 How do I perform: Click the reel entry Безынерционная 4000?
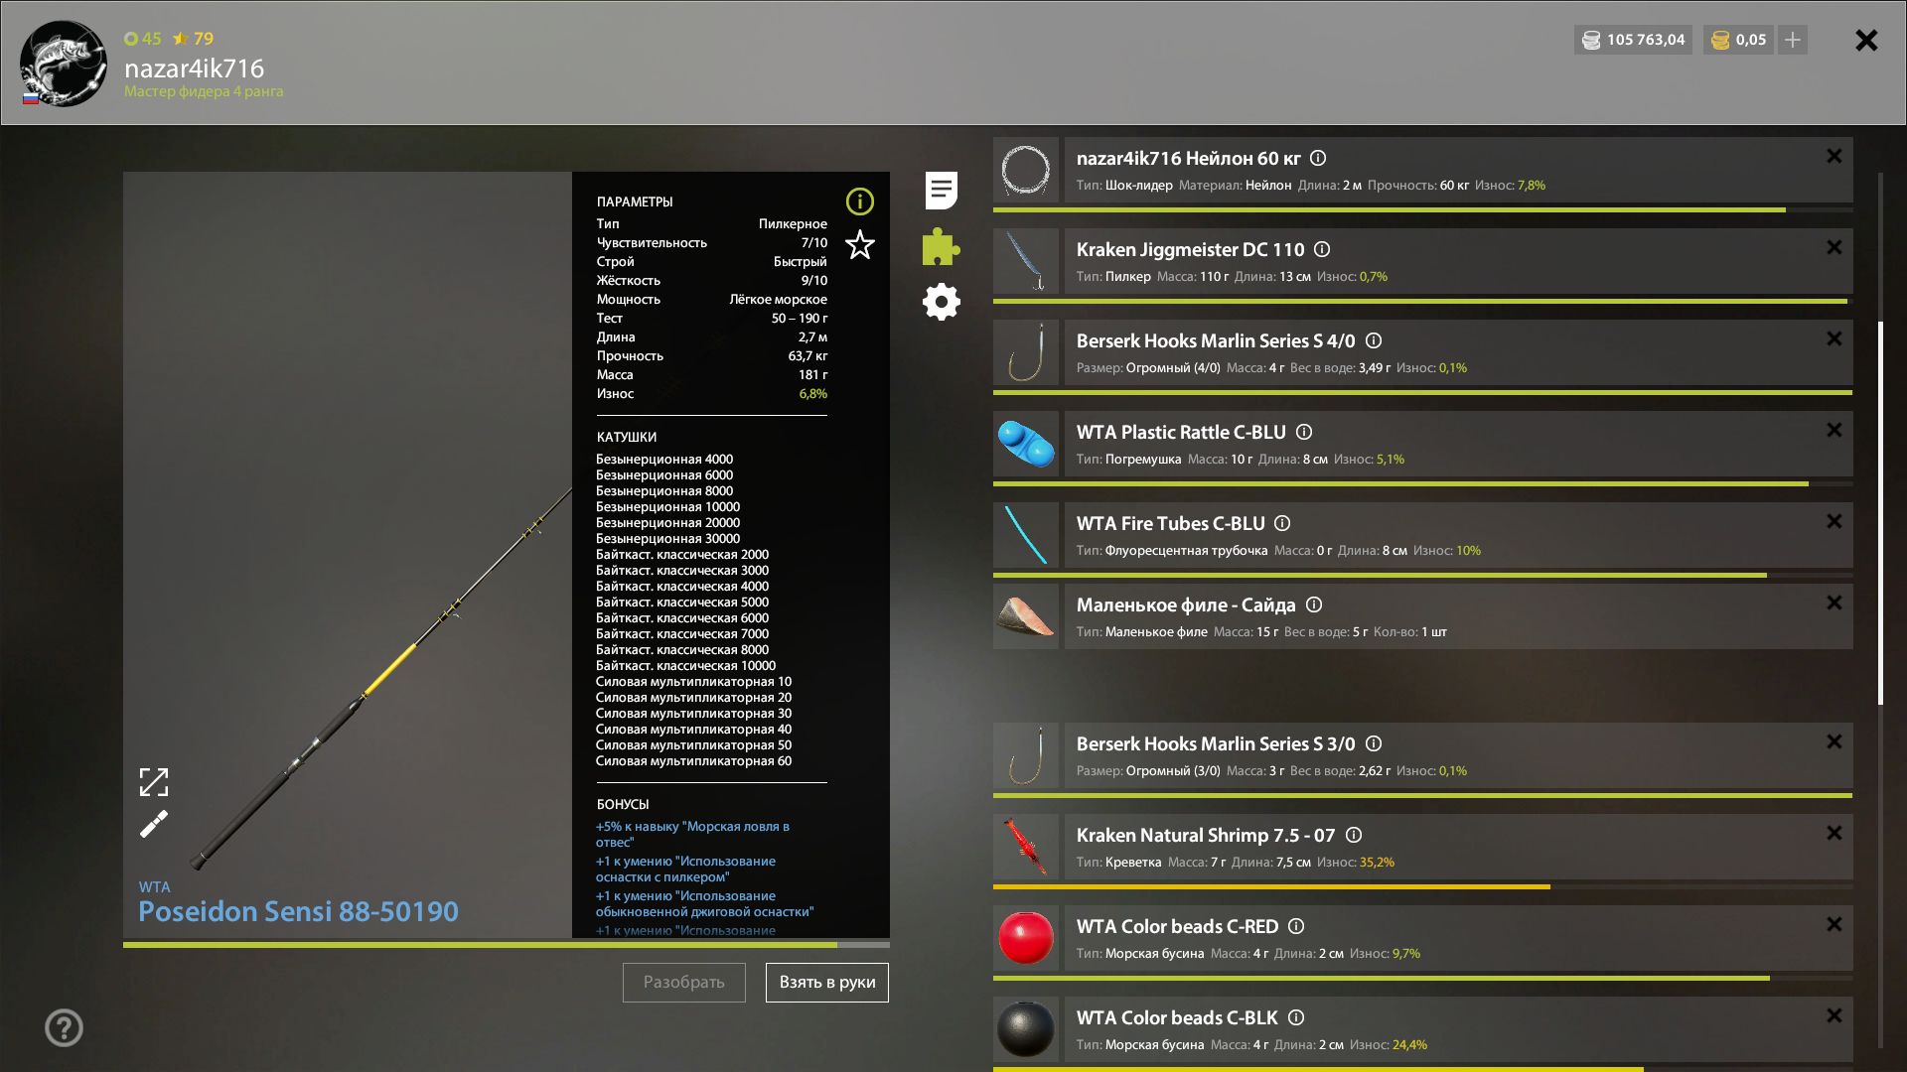[x=664, y=459]
